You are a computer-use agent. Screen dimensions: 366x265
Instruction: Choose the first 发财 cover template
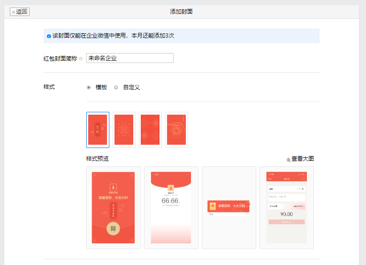coord(98,130)
